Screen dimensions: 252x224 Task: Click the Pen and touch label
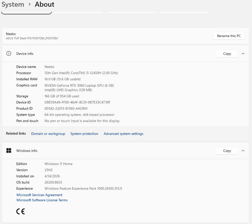click(x=27, y=121)
